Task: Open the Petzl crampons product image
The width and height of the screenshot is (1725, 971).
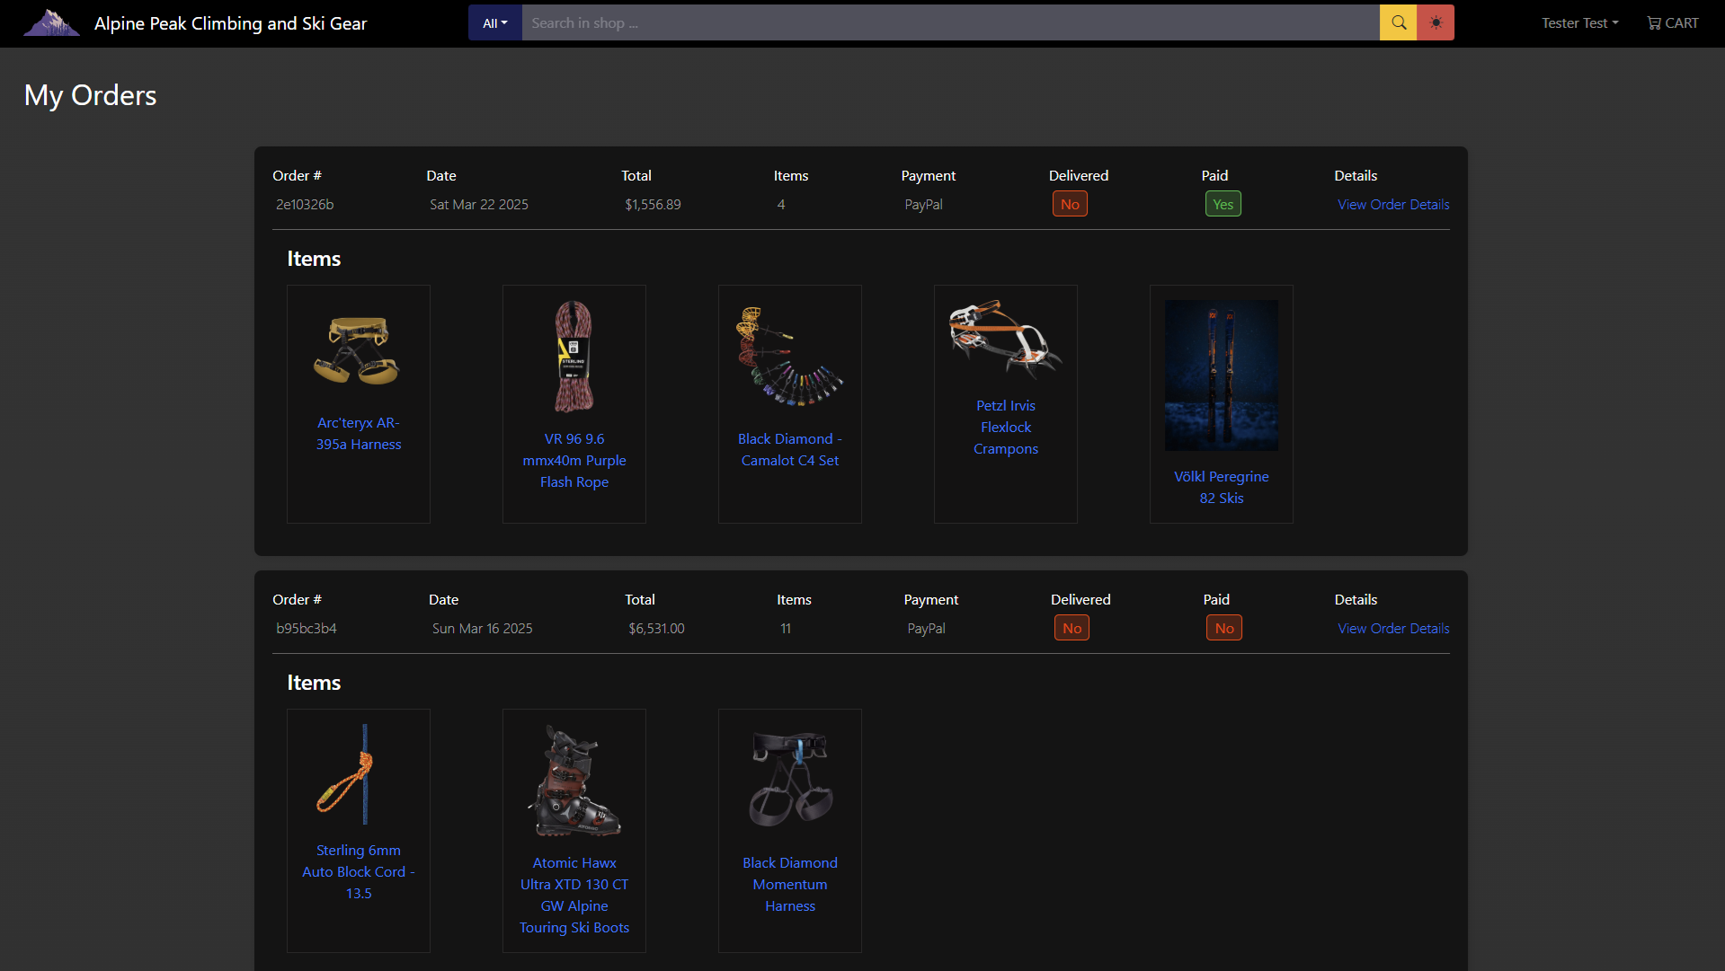Action: (x=1005, y=340)
